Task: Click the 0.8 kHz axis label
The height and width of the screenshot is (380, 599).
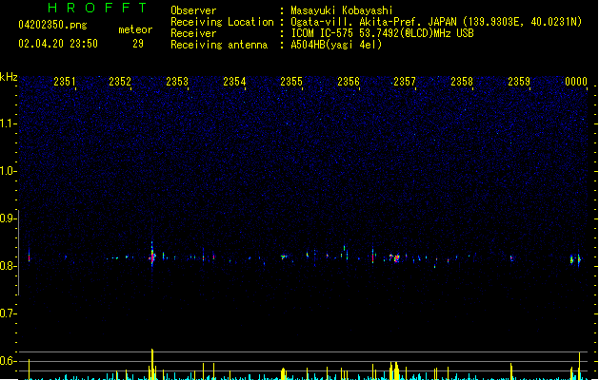Action: coord(8,266)
